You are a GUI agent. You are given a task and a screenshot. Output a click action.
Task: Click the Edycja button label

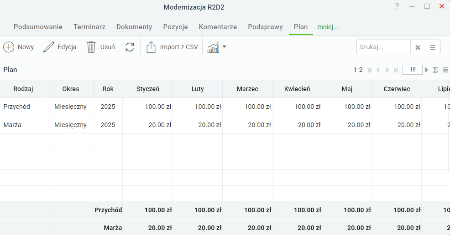coord(67,47)
